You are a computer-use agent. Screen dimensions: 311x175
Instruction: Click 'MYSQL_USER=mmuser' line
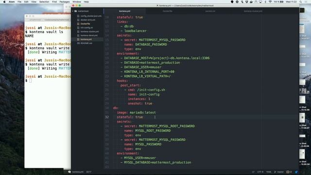coord(138,158)
